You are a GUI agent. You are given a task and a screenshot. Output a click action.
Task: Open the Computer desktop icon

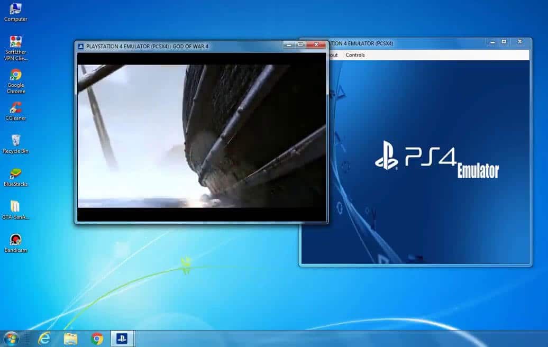tap(15, 12)
